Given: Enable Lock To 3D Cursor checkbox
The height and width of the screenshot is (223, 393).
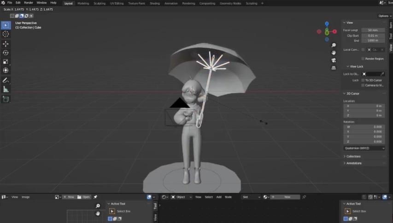Looking at the screenshot, I should click(363, 80).
